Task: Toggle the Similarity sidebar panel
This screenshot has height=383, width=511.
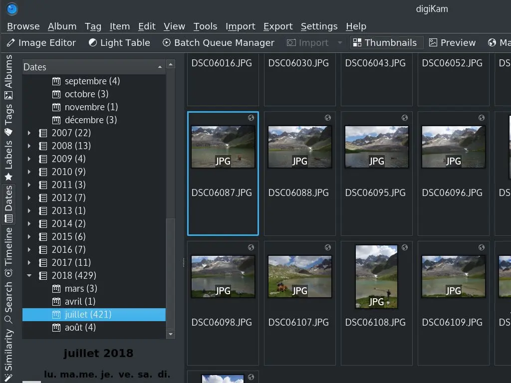Action: (7, 349)
